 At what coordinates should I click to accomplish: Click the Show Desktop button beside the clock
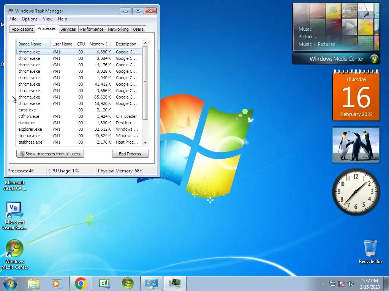pos(386,283)
